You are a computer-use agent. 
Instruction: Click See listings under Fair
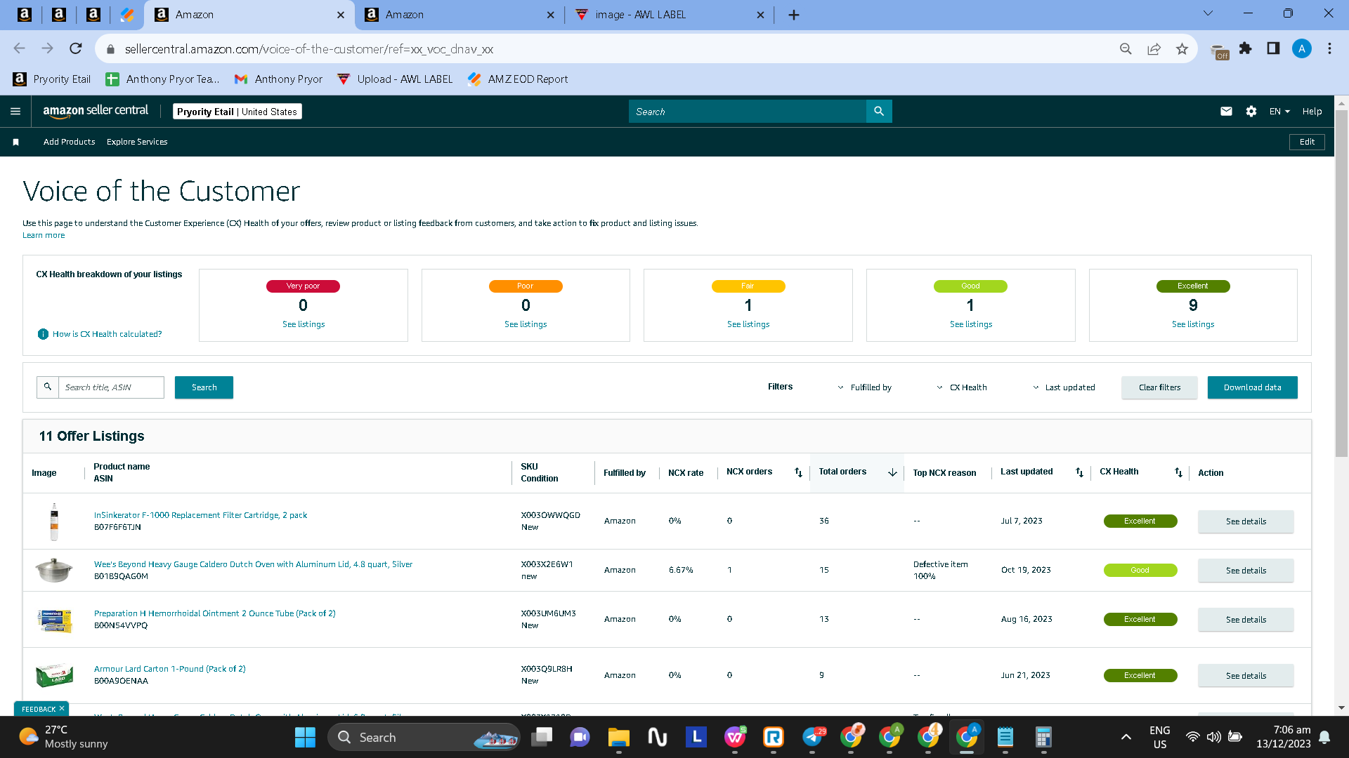click(748, 324)
